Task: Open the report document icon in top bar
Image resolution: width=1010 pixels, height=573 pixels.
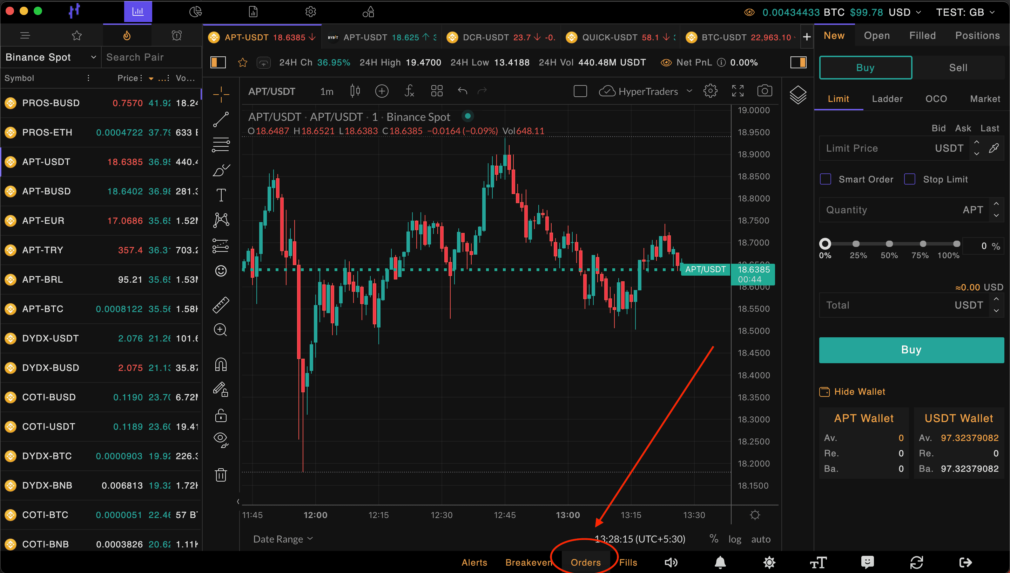Action: click(x=253, y=12)
